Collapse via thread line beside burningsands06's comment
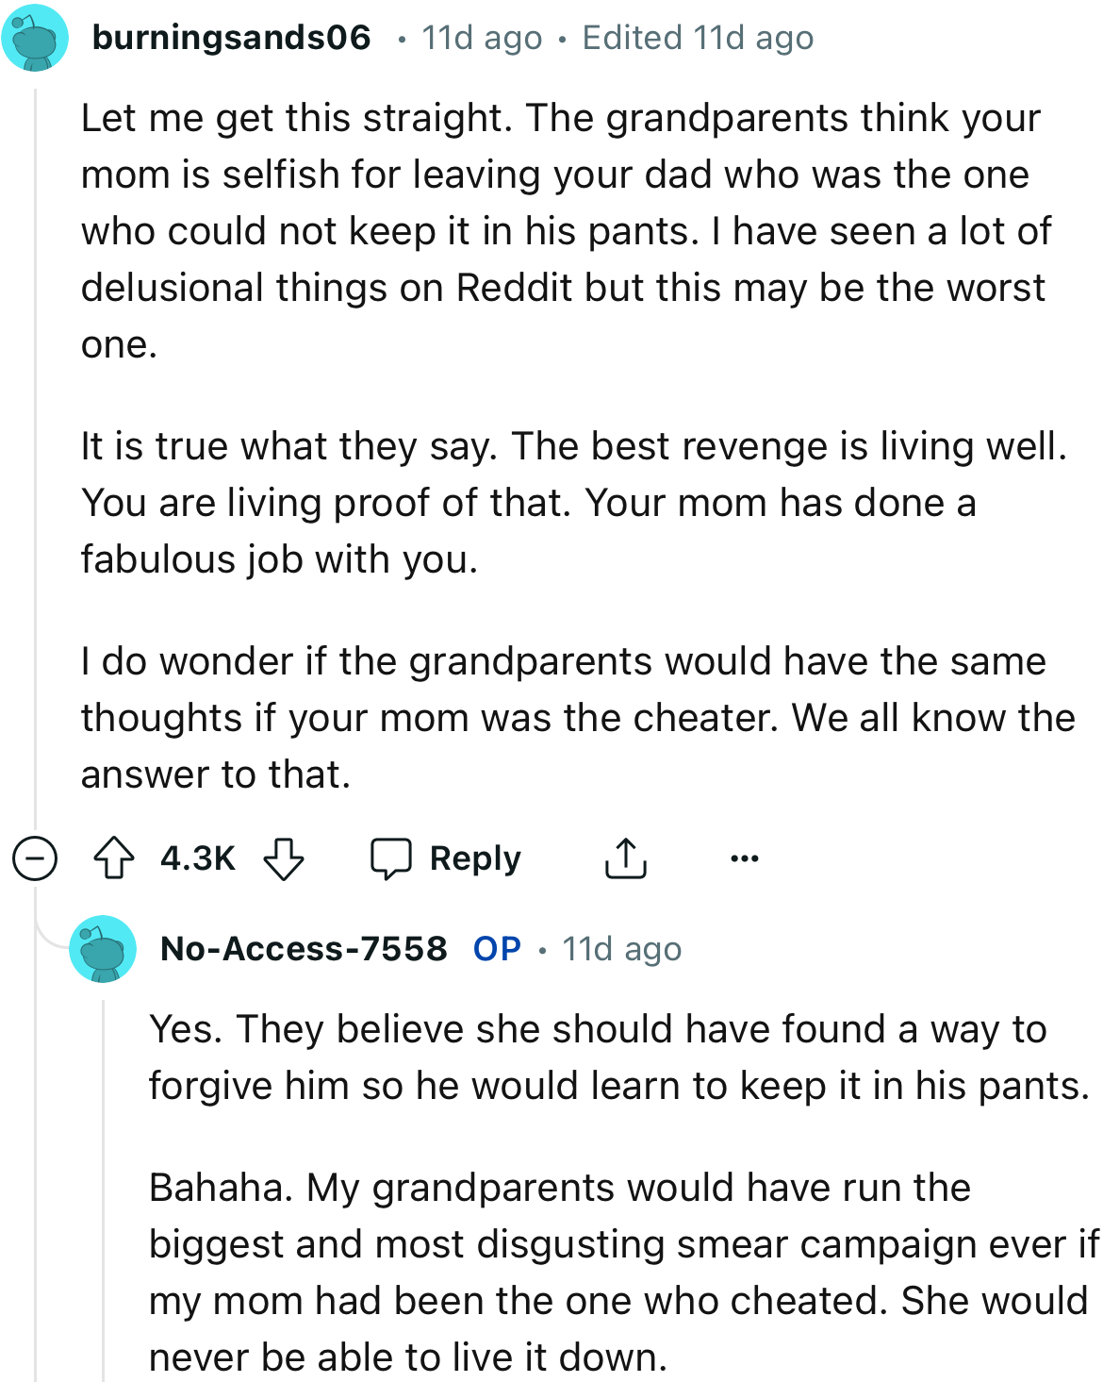The height and width of the screenshot is (1382, 1103). coord(35,453)
